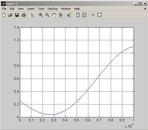Minimize the Figure 2 window
Viewport: 148px width, 130px height.
pyautogui.click(x=136, y=4)
